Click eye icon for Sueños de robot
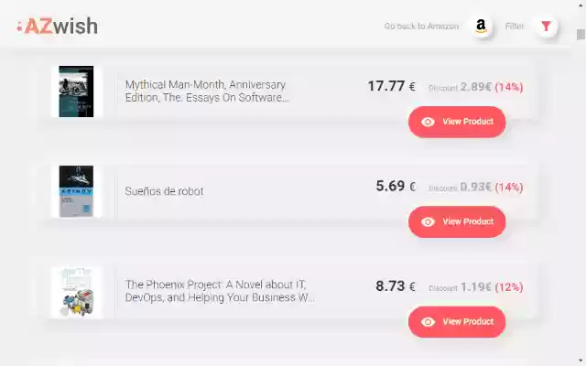This screenshot has width=586, height=366. click(x=428, y=221)
